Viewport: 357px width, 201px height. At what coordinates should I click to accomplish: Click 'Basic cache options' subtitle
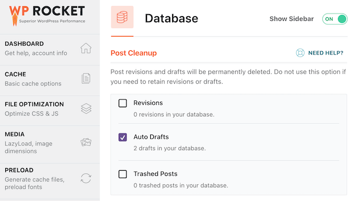pyautogui.click(x=33, y=84)
